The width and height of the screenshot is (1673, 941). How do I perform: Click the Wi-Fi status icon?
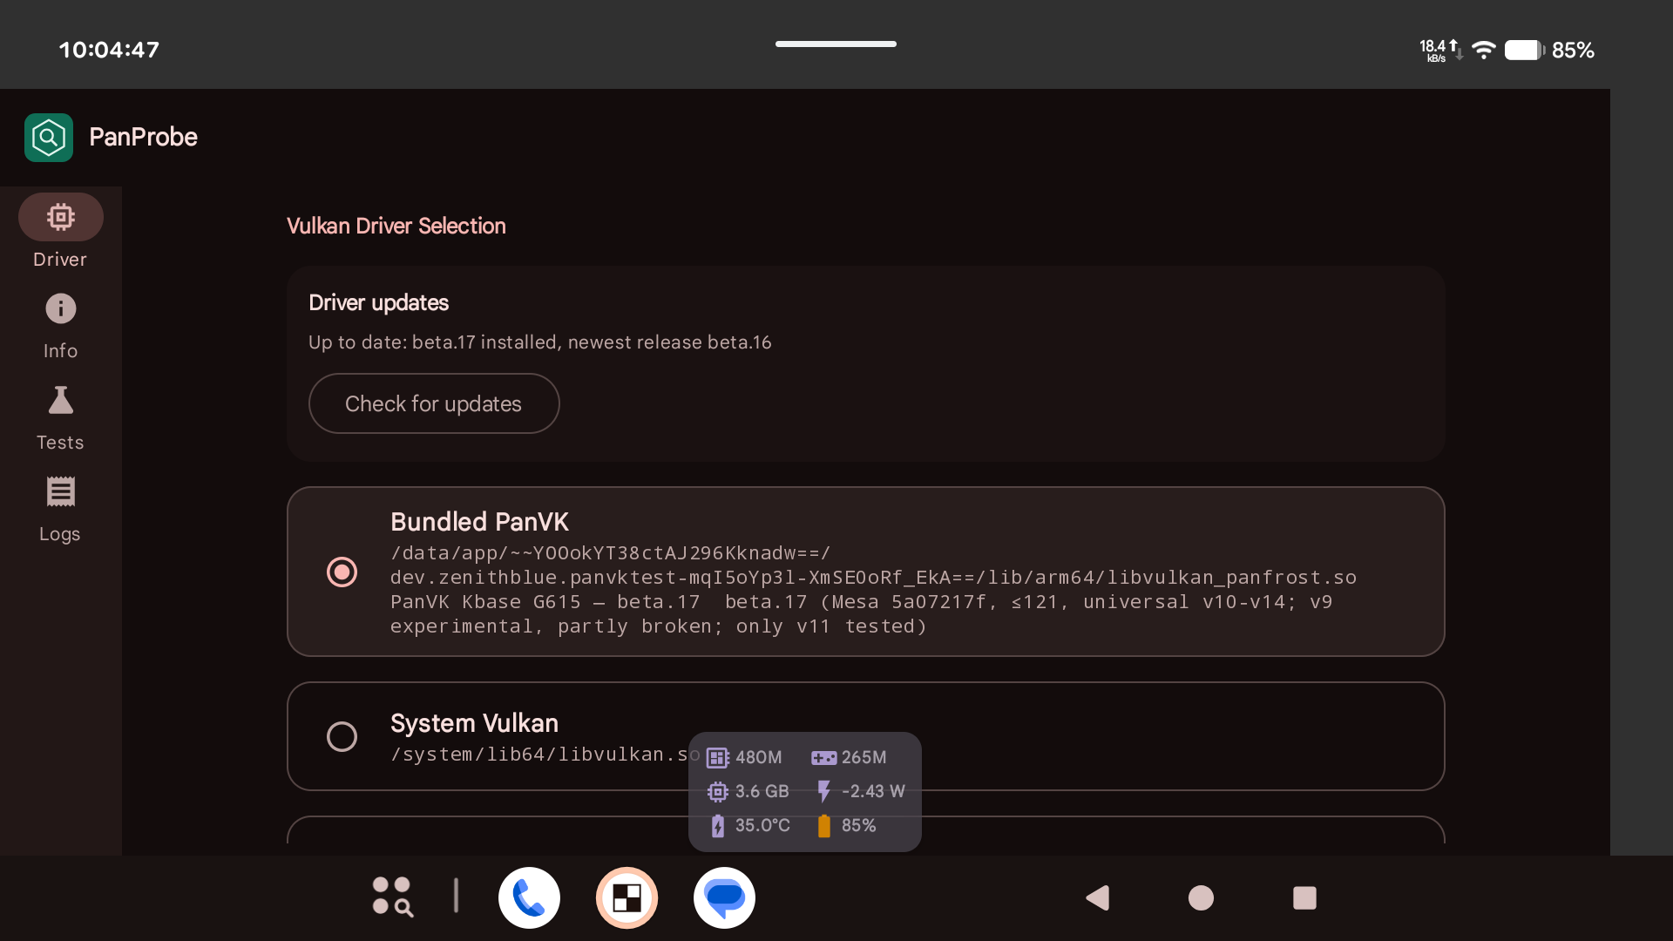coord(1483,50)
